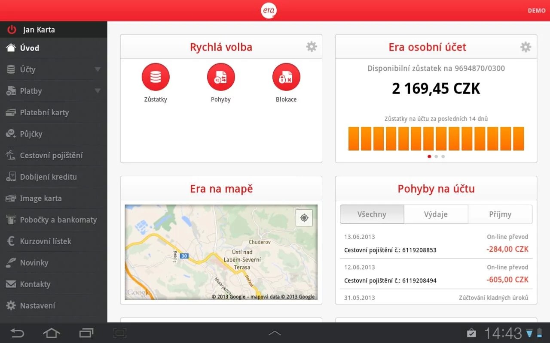The image size is (550, 343).
Task: Click the Jan Karta user name
Action: click(x=39, y=30)
